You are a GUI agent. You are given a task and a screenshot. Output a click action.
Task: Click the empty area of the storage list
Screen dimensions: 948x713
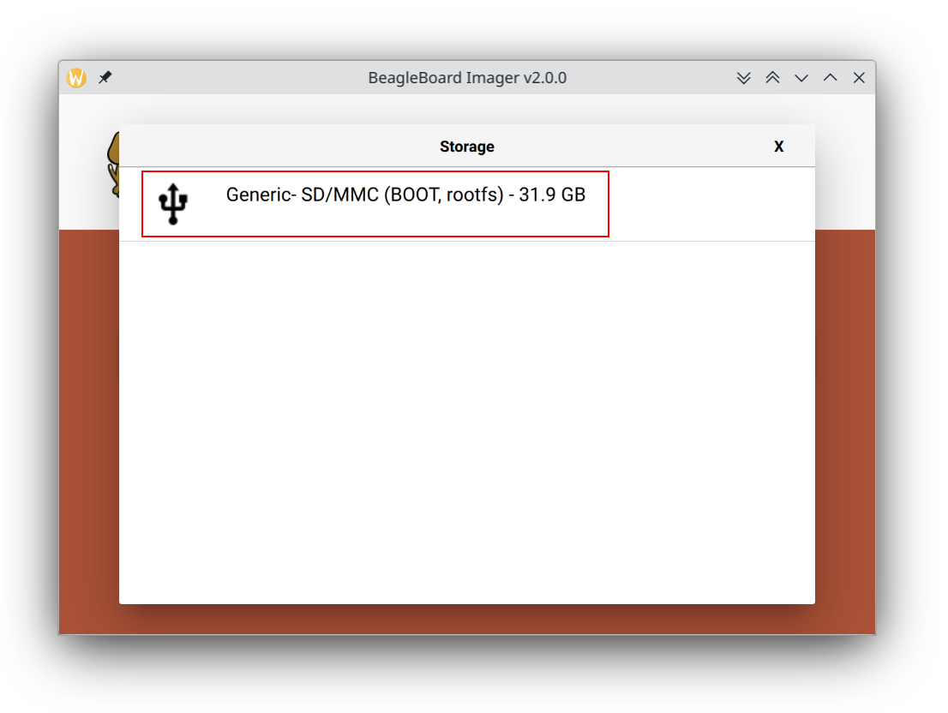click(x=466, y=420)
